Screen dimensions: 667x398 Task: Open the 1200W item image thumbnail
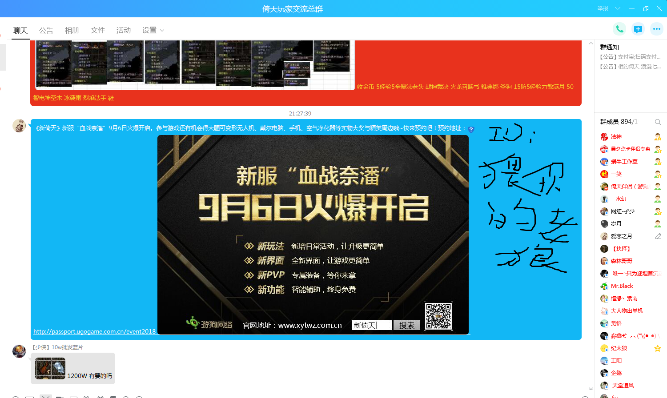pyautogui.click(x=50, y=368)
